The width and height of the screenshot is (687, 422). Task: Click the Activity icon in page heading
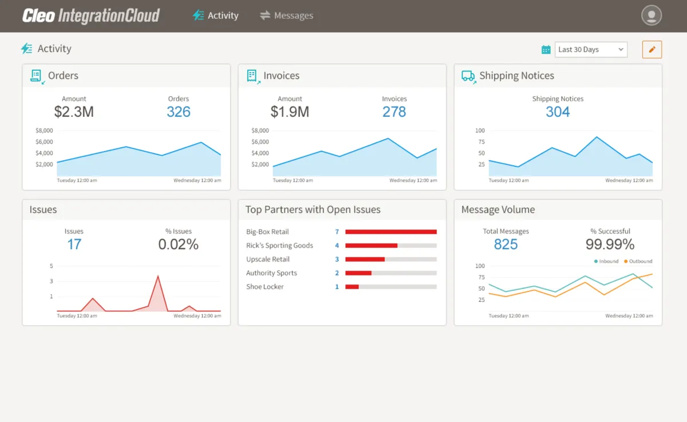point(27,49)
